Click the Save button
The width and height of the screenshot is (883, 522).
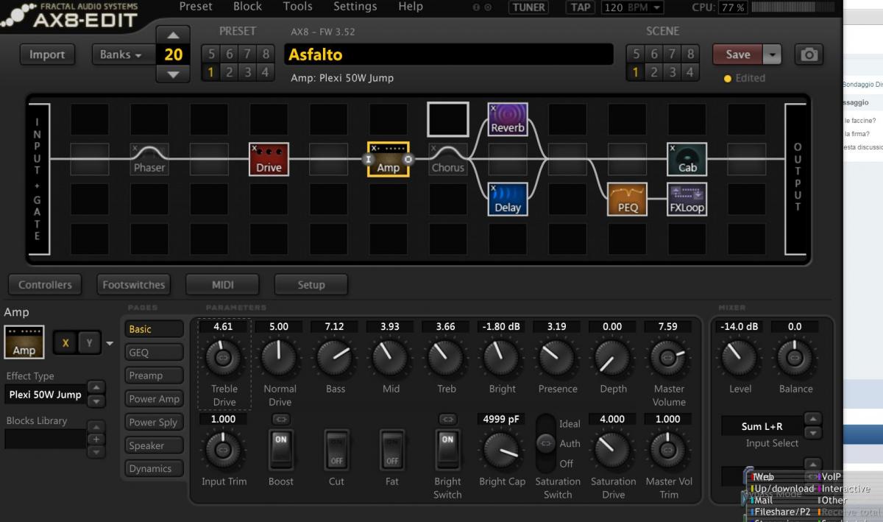tap(738, 54)
